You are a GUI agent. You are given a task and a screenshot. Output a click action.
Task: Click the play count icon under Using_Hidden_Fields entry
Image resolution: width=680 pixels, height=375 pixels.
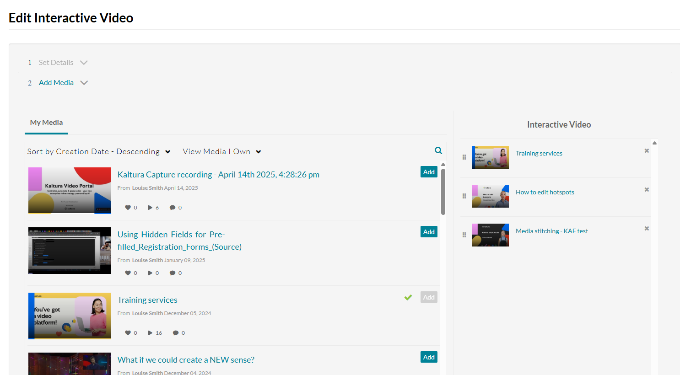[x=150, y=273]
